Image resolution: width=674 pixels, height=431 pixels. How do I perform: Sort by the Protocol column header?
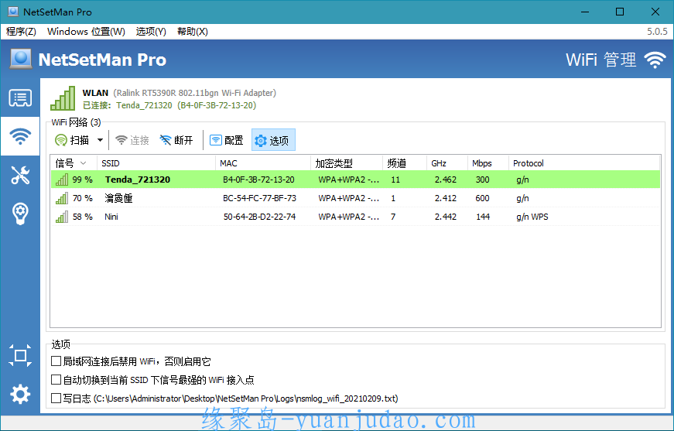click(x=584, y=163)
